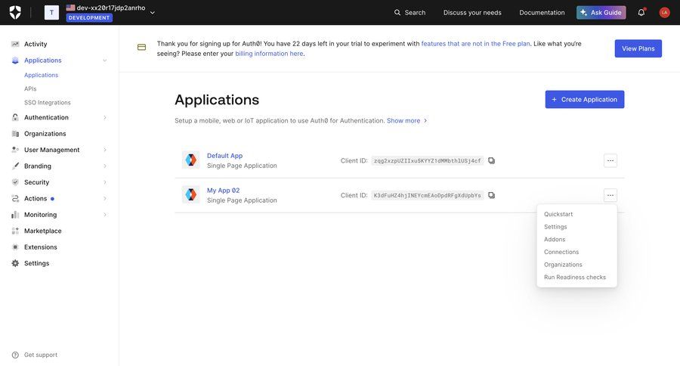
Task: Click the Authentication lock icon
Action: pyautogui.click(x=15, y=117)
